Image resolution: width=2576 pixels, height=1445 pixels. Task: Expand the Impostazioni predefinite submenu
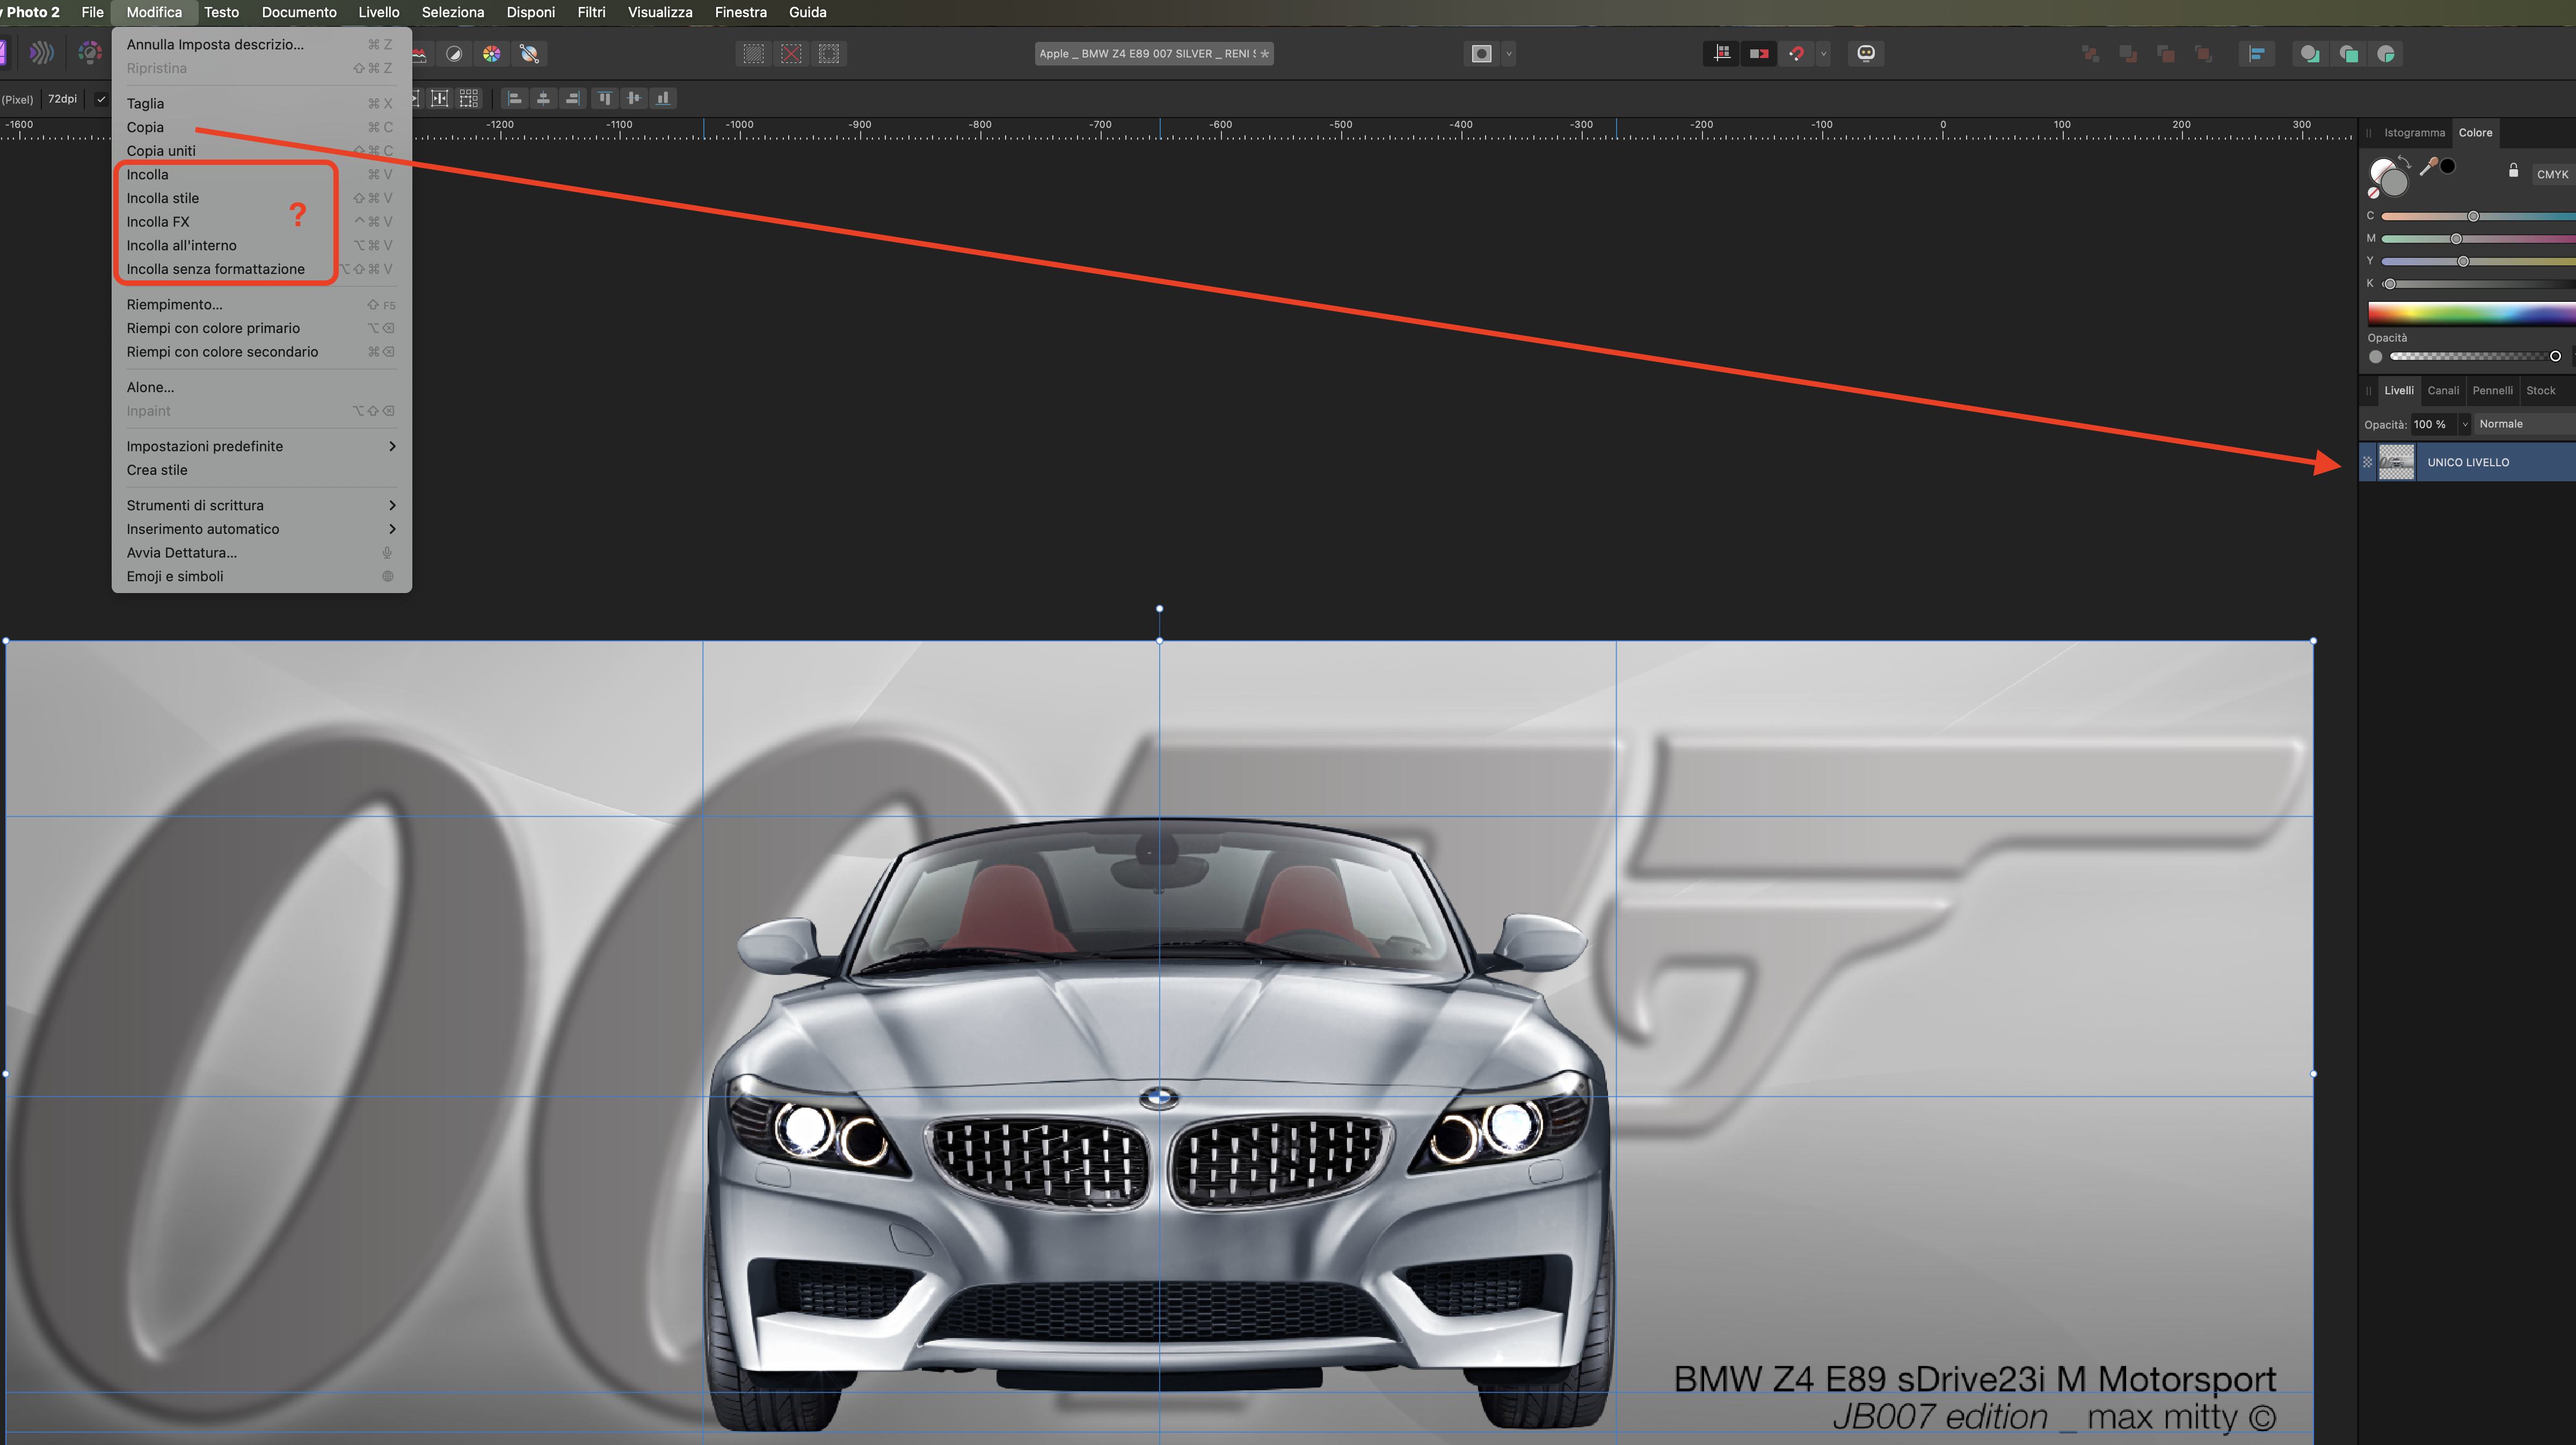pyautogui.click(x=261, y=446)
